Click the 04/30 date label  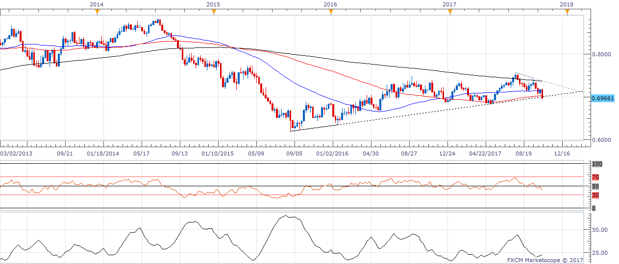pyautogui.click(x=371, y=154)
